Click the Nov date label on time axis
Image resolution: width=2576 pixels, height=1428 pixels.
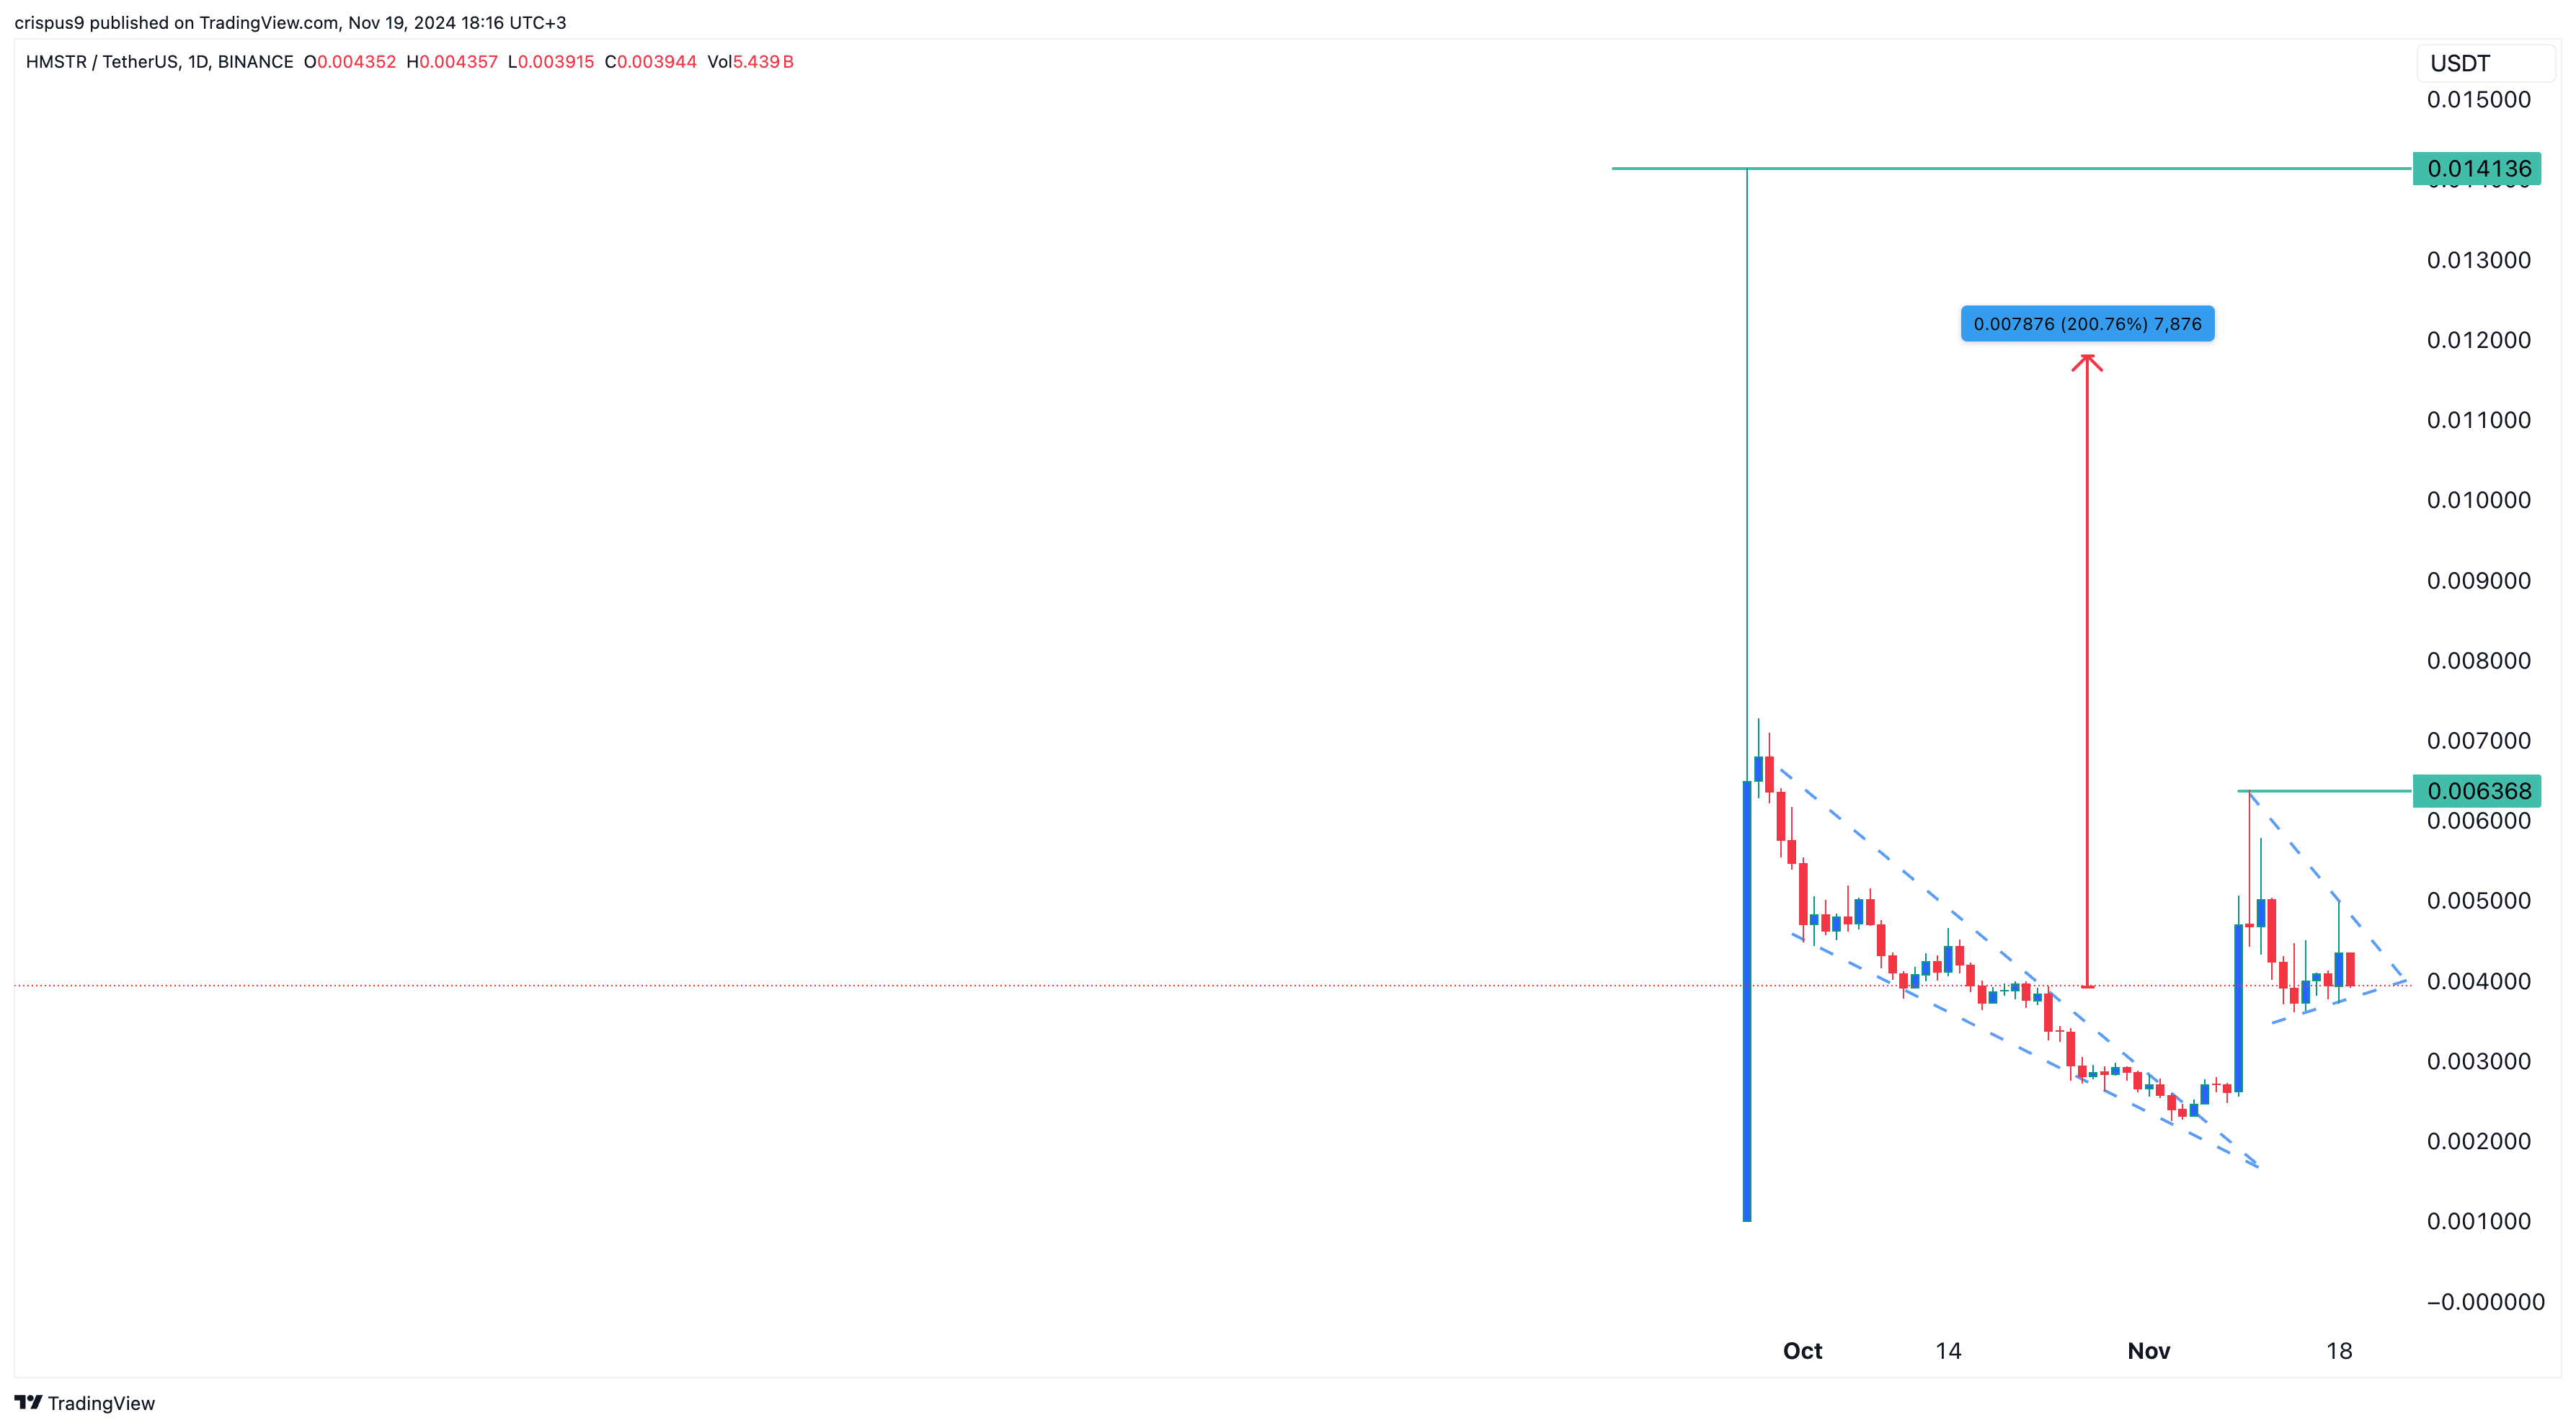click(x=2148, y=1351)
